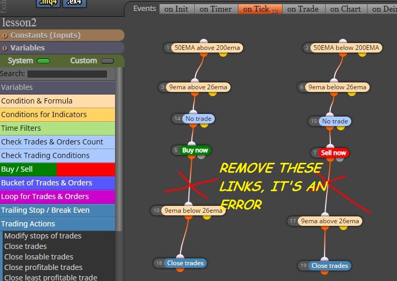Viewport: 397px width, 281px height.
Task: Click the lesson2 project title
Action: [19, 23]
